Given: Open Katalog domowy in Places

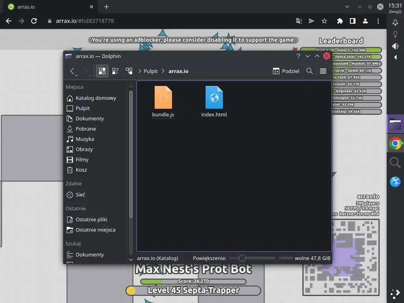Looking at the screenshot, I should [x=96, y=98].
